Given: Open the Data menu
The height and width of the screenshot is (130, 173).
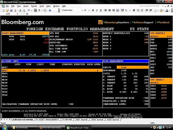Looking at the screenshot, I should (48, 6).
